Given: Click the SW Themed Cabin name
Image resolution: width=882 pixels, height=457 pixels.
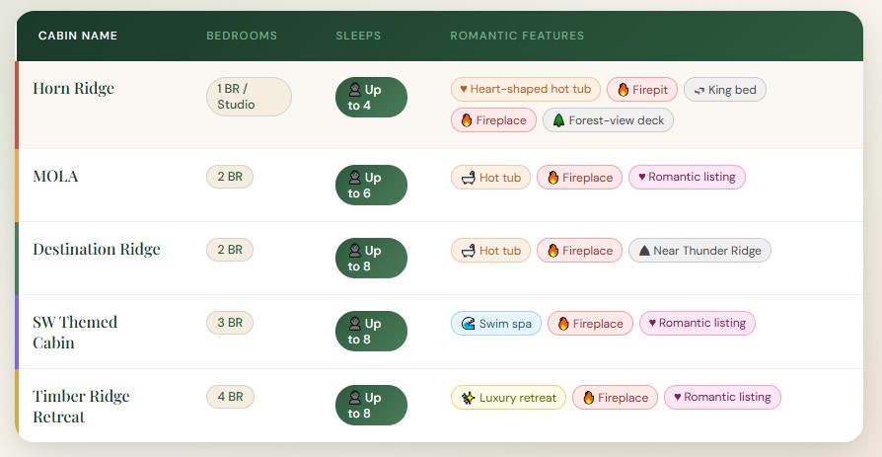Looking at the screenshot, I should coord(75,333).
